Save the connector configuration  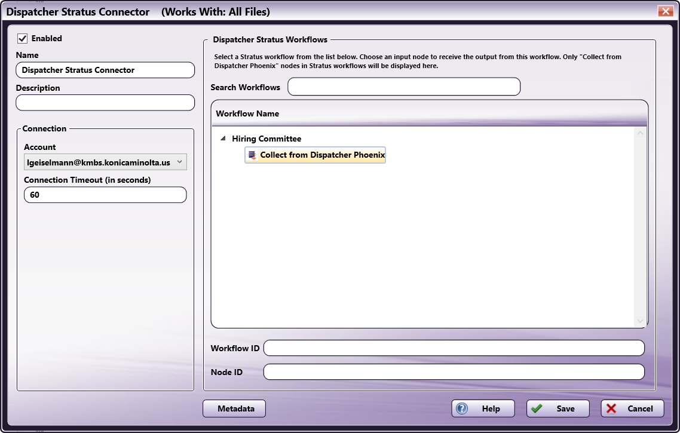pyautogui.click(x=558, y=409)
